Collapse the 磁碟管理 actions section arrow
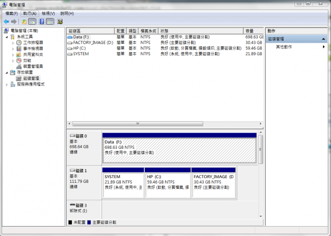 tap(323, 39)
